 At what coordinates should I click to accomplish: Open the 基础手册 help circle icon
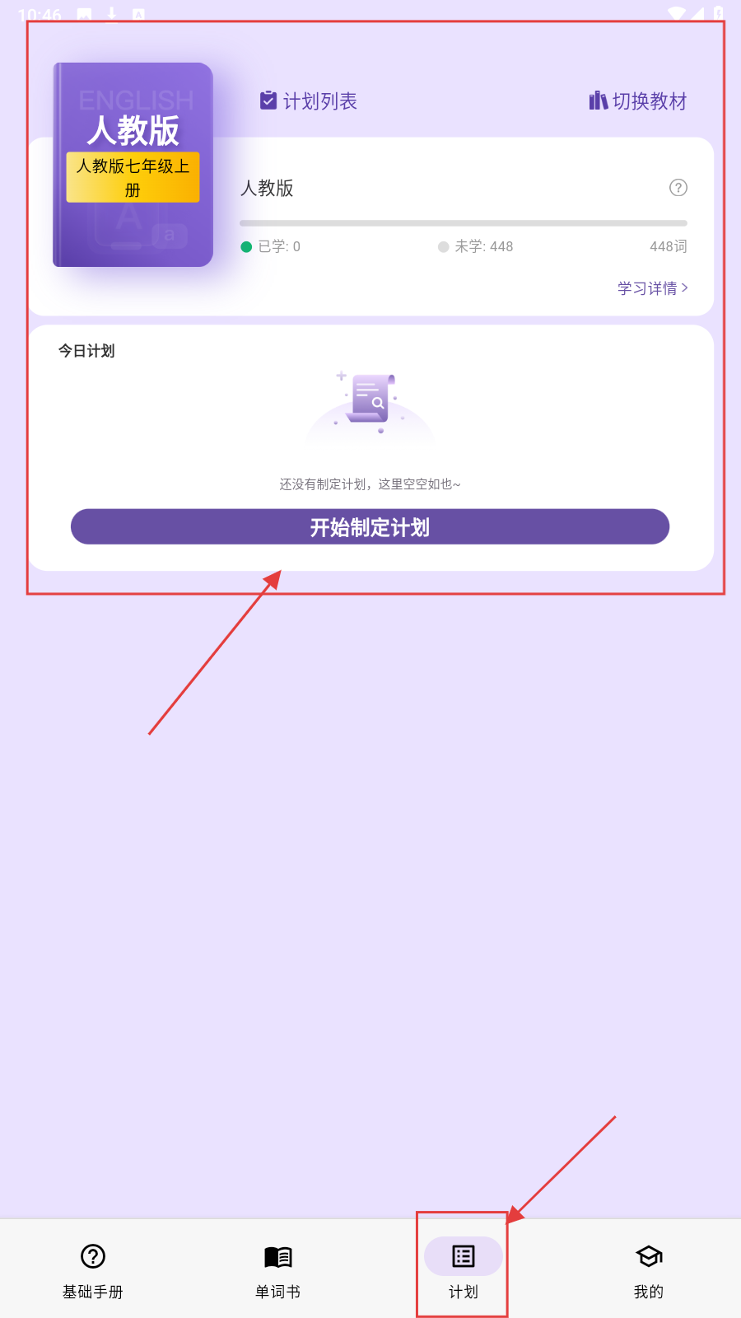tap(93, 1256)
